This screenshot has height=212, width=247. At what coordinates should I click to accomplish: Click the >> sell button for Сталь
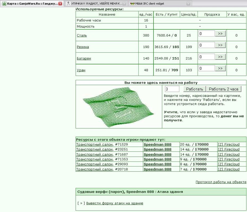coord(220,34)
